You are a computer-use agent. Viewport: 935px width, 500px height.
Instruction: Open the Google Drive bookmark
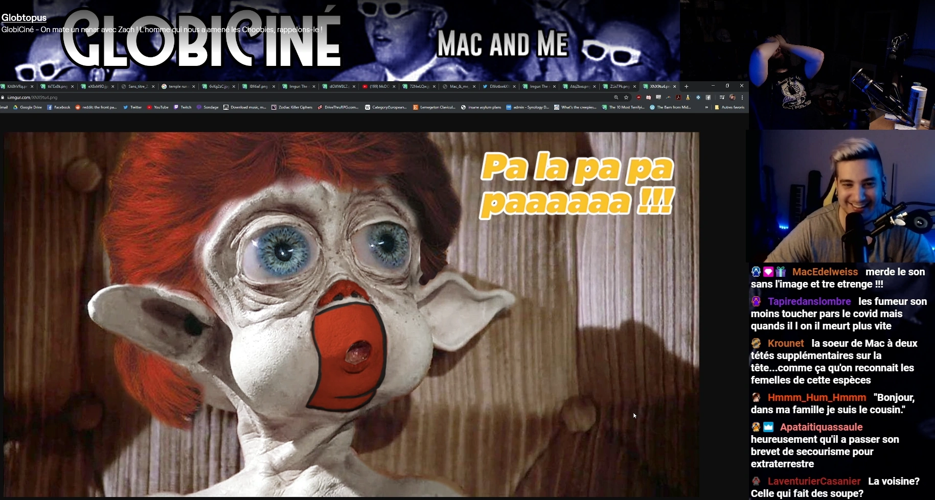28,107
